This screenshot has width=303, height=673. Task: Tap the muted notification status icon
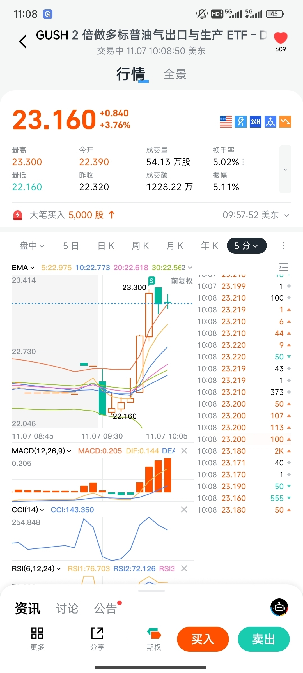(202, 14)
